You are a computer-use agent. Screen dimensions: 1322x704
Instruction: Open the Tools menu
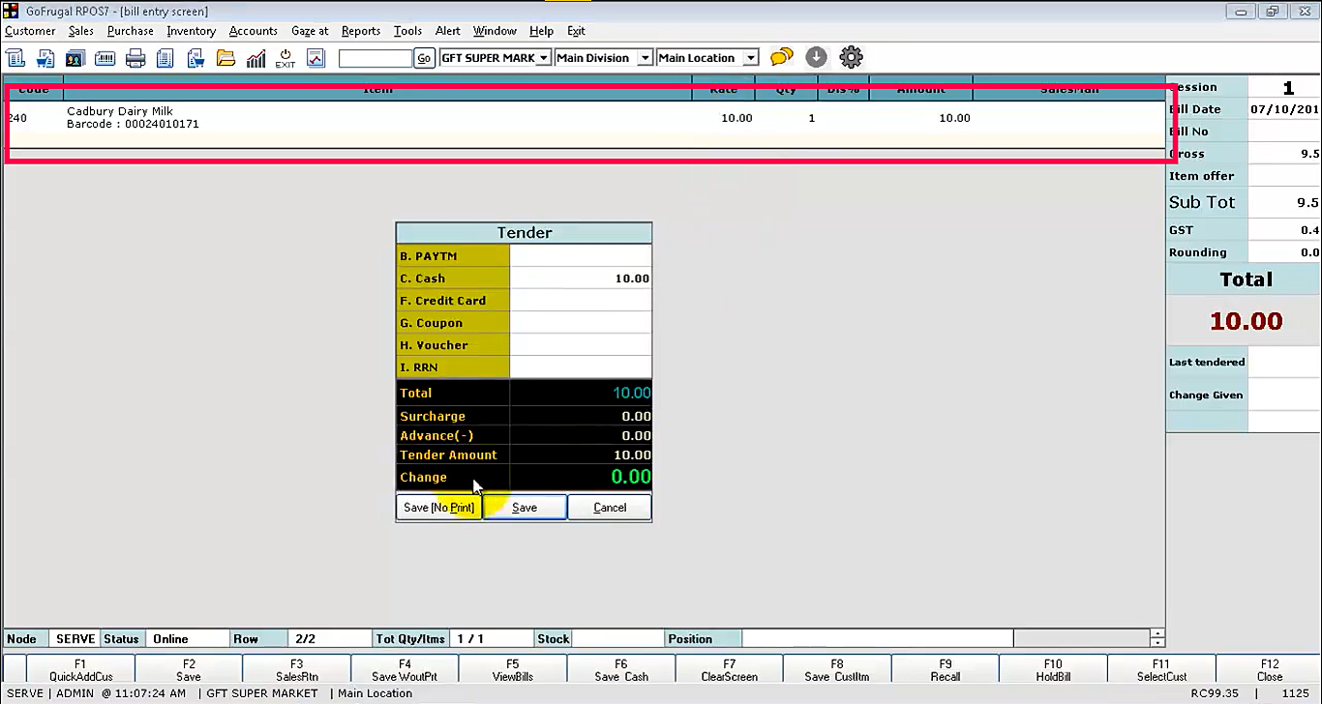(407, 31)
